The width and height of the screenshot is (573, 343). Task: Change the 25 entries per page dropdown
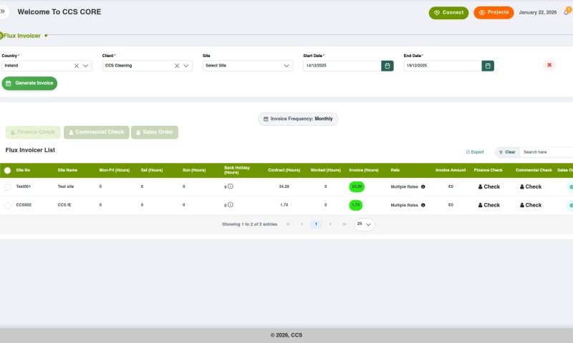365,224
